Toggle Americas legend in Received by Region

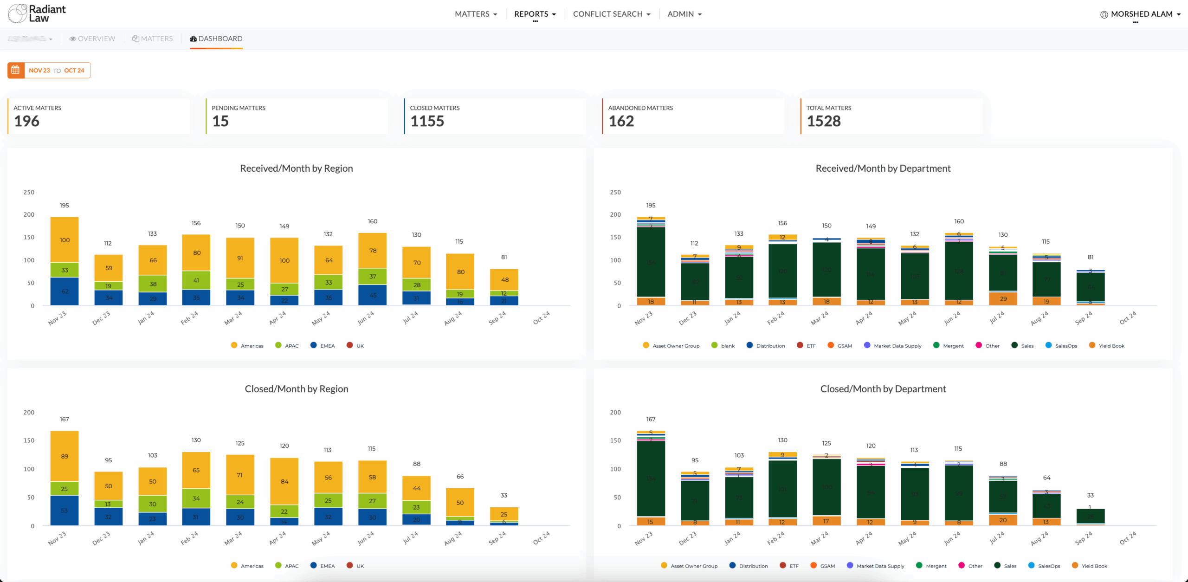(247, 346)
